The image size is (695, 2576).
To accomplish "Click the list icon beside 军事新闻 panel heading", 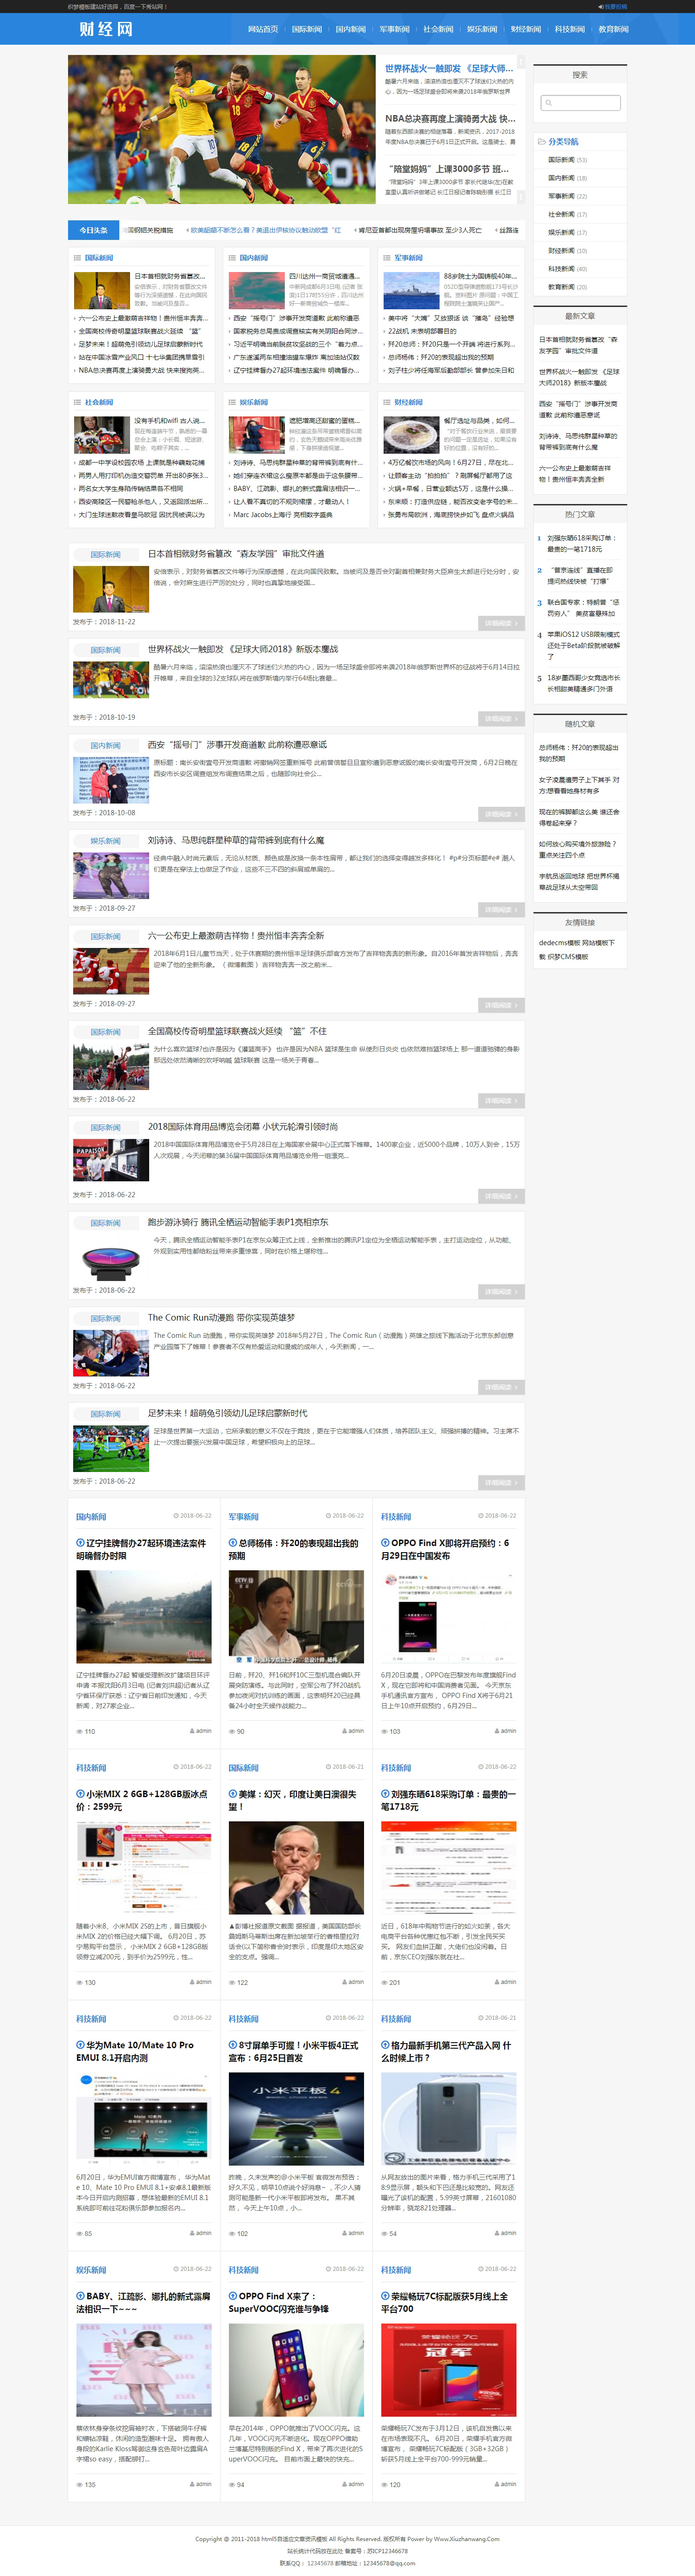I will 387,258.
